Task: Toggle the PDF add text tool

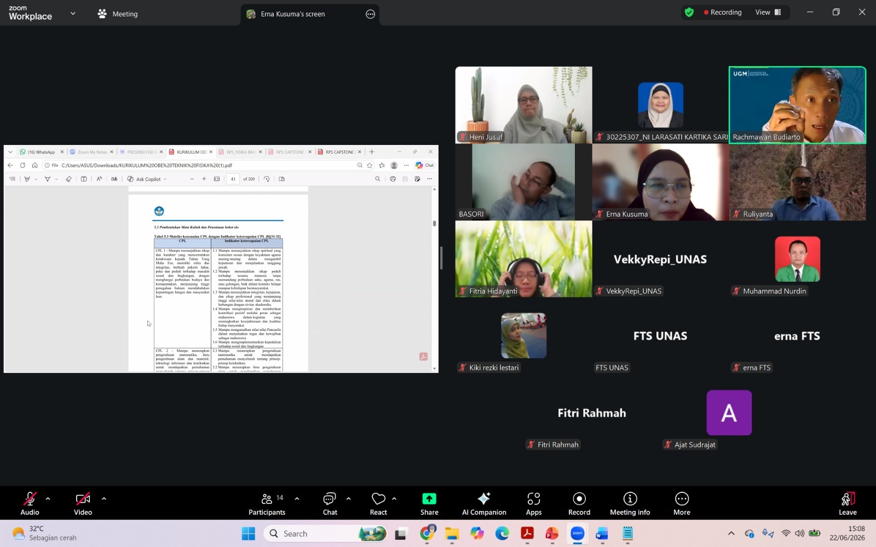Action: tap(84, 179)
